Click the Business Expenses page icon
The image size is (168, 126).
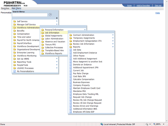tap(71, 82)
